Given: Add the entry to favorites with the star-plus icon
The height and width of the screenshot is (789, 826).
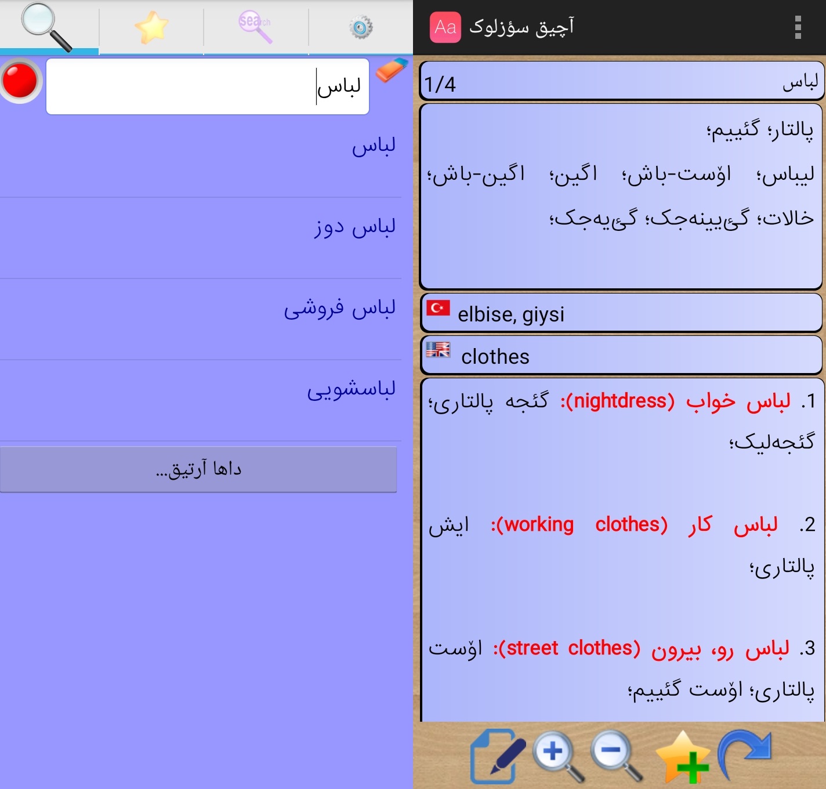Looking at the screenshot, I should (x=683, y=757).
